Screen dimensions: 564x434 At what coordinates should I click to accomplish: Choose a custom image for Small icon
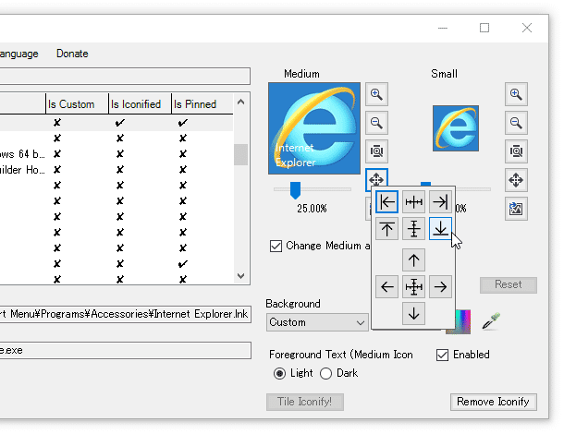click(x=516, y=209)
